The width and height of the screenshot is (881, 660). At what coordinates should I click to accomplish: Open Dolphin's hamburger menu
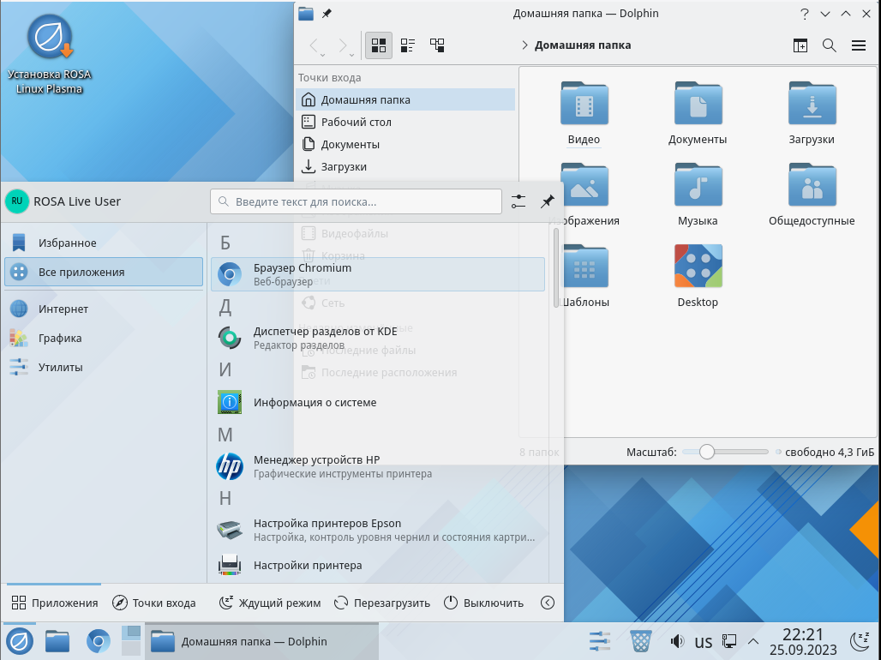pyautogui.click(x=858, y=45)
